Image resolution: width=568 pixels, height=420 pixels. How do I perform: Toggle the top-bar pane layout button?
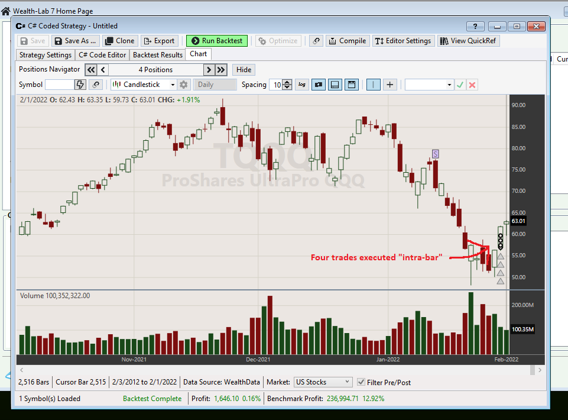point(351,85)
